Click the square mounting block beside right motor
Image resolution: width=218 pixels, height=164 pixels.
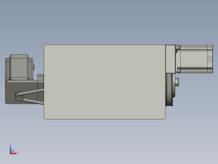coord(170,59)
